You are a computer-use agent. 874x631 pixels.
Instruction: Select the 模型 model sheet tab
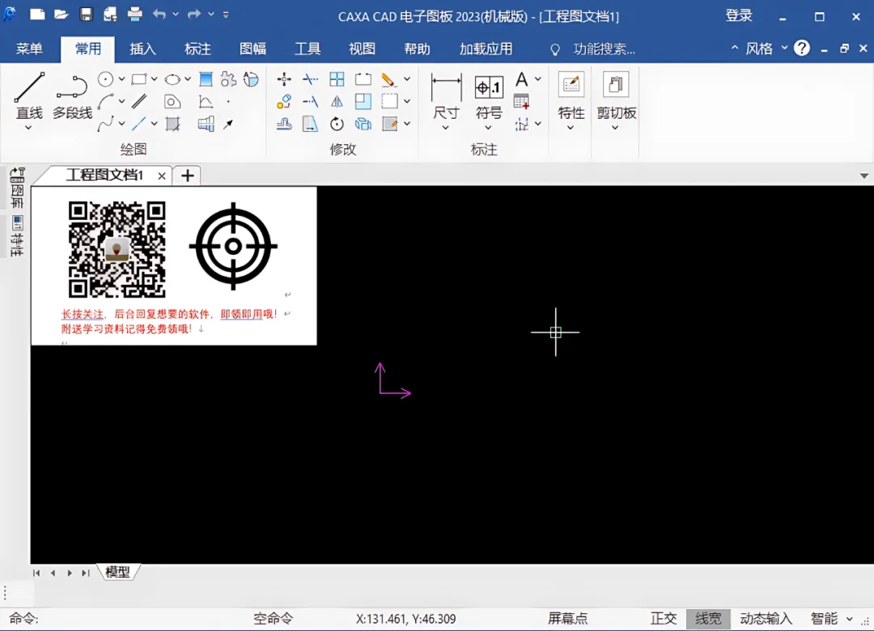pos(117,572)
